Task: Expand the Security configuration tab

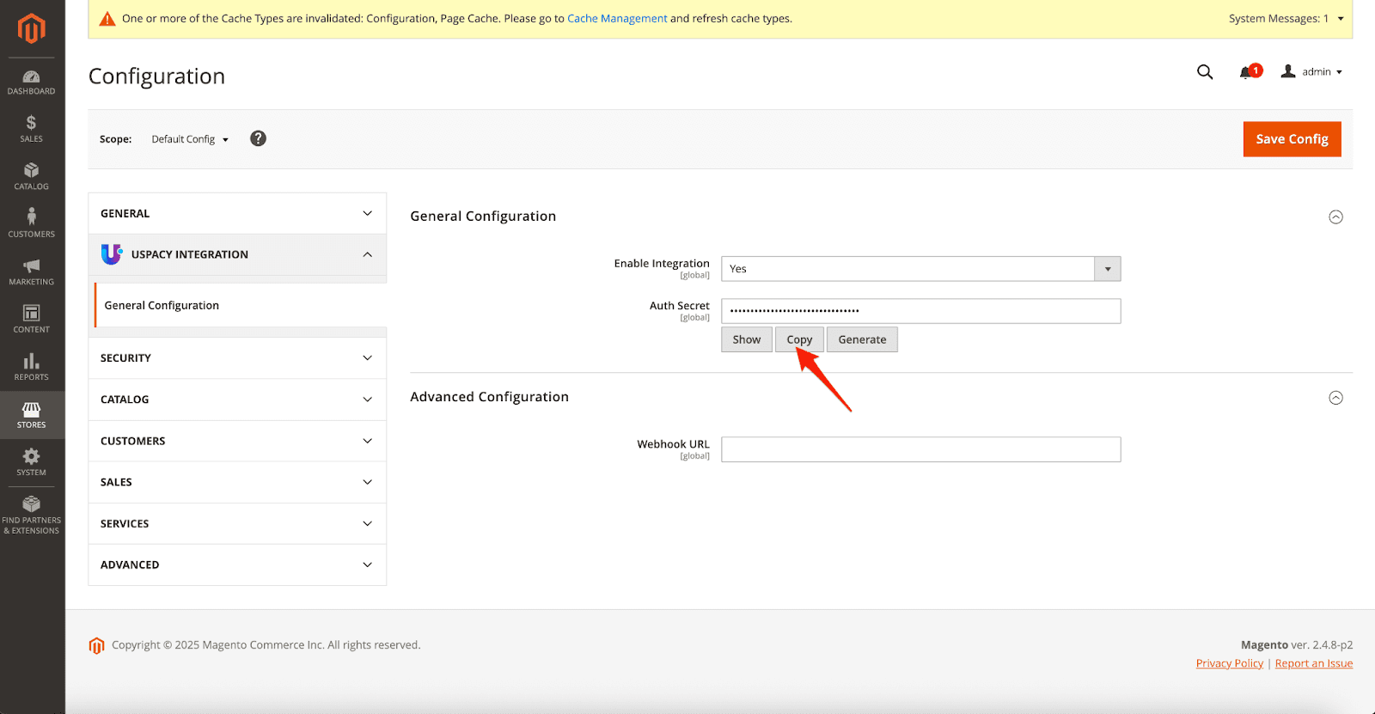Action: pos(237,358)
